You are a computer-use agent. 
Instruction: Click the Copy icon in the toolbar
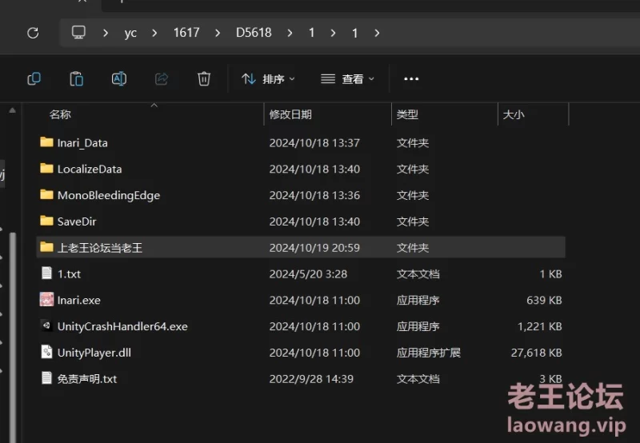[x=34, y=78]
